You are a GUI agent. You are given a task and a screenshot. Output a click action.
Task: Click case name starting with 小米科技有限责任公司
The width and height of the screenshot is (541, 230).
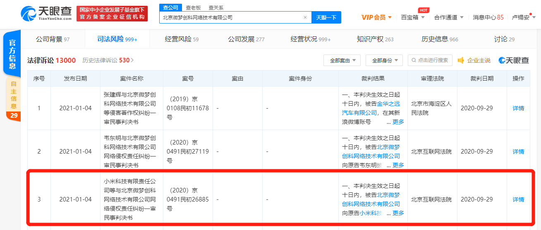[x=129, y=199]
